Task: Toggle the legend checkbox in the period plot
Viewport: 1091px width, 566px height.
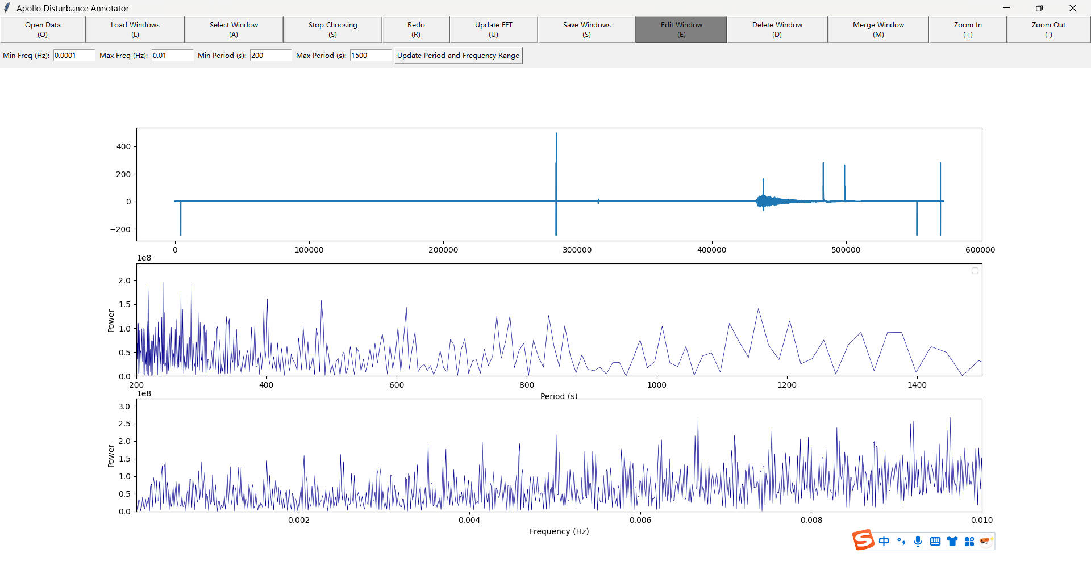Action: [975, 271]
